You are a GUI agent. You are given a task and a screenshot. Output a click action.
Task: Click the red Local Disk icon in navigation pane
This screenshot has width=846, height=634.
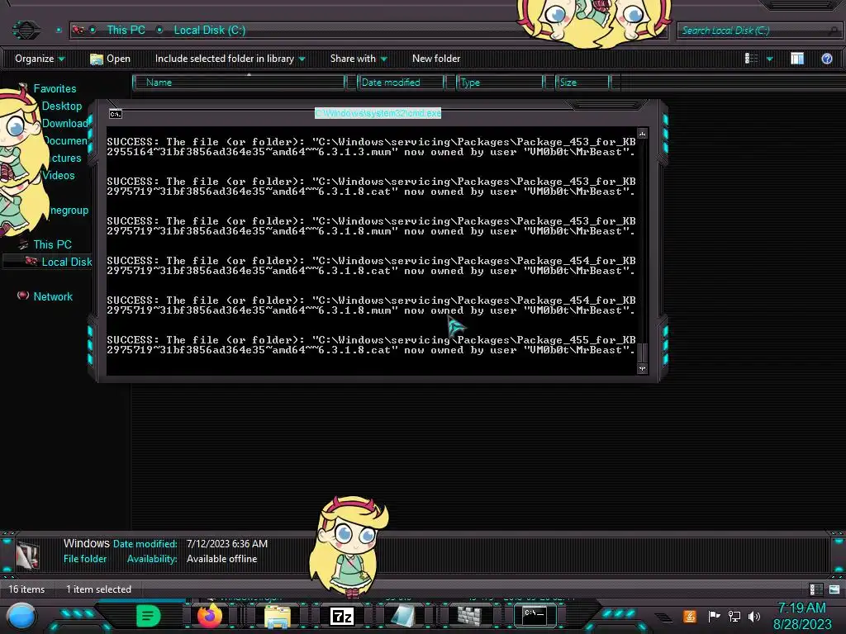tap(31, 262)
